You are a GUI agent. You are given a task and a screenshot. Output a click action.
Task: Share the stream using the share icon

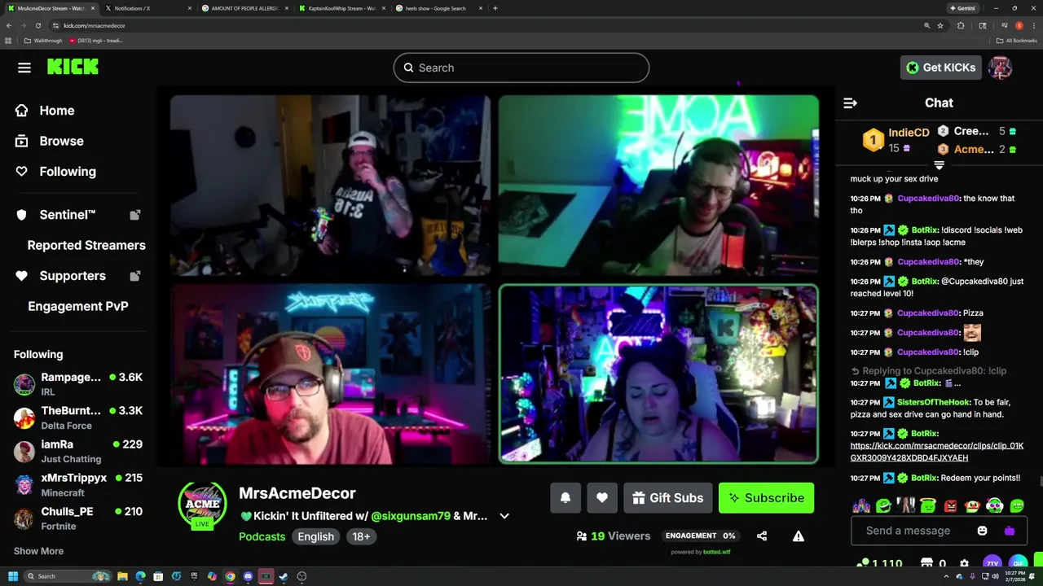pos(762,536)
